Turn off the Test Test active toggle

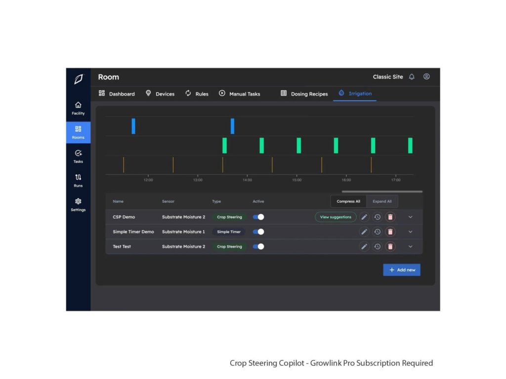[x=258, y=247]
